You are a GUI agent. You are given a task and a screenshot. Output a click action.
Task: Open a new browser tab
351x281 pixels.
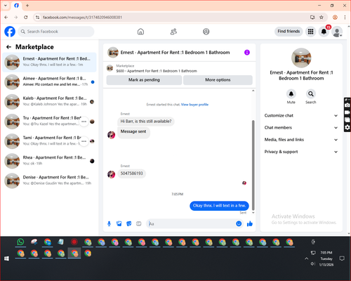tap(27, 6)
